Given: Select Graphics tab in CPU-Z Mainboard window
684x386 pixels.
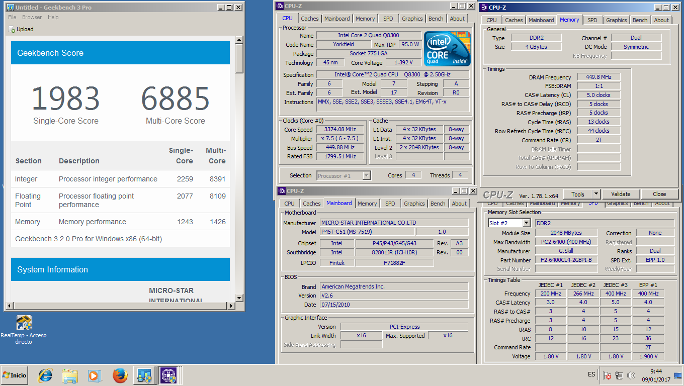Looking at the screenshot, I should [414, 204].
